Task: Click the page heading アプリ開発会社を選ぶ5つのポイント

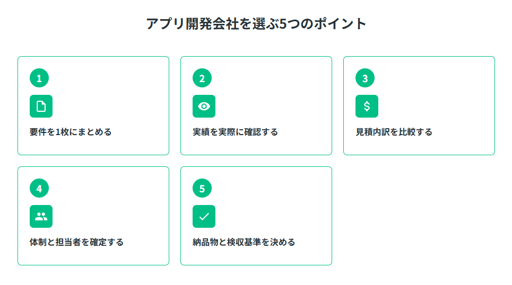Action: point(256,24)
